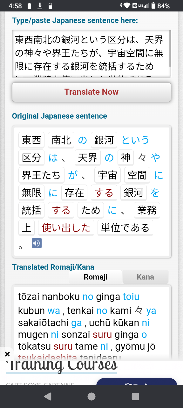Tap the word chip 単位である
This screenshot has height=408, width=183.
tap(125, 228)
